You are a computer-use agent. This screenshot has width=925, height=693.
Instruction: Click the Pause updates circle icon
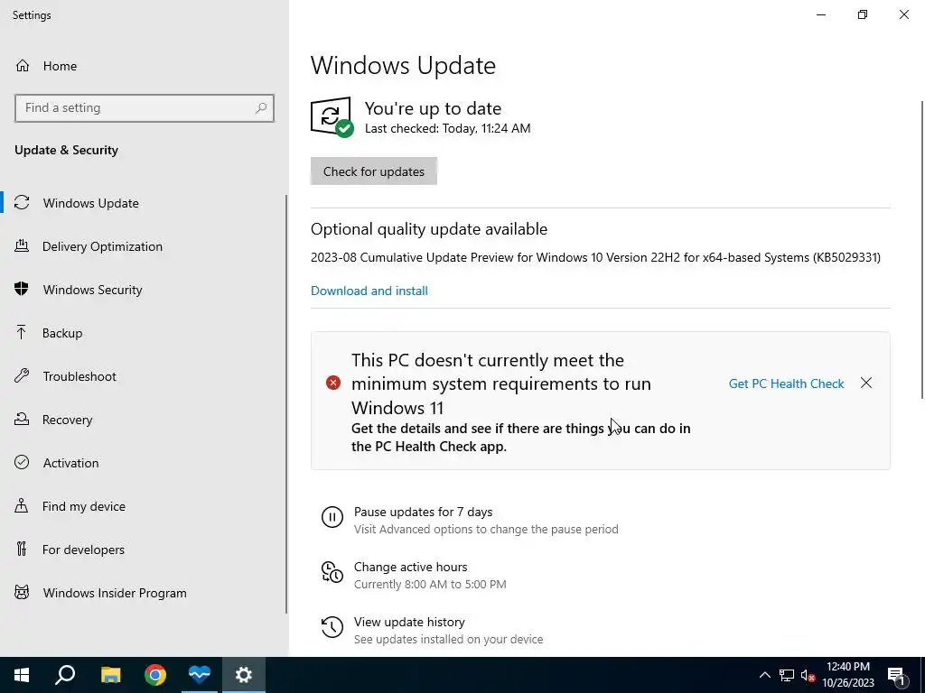click(332, 517)
